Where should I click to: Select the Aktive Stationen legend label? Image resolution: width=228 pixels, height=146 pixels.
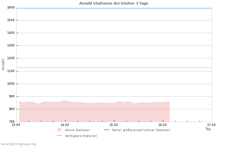pos(77,130)
